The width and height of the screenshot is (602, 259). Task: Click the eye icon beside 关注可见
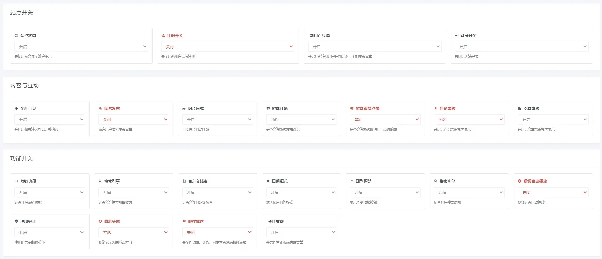click(16, 109)
